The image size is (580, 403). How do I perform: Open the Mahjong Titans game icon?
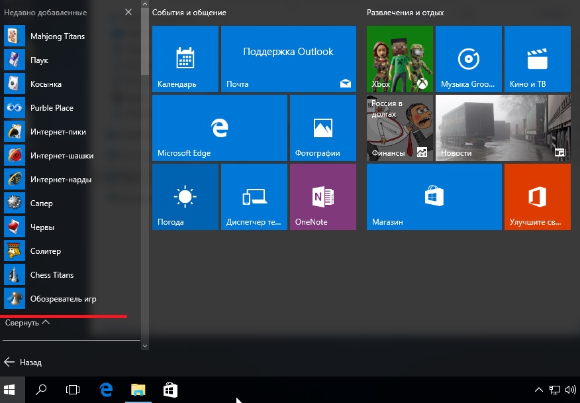point(15,36)
